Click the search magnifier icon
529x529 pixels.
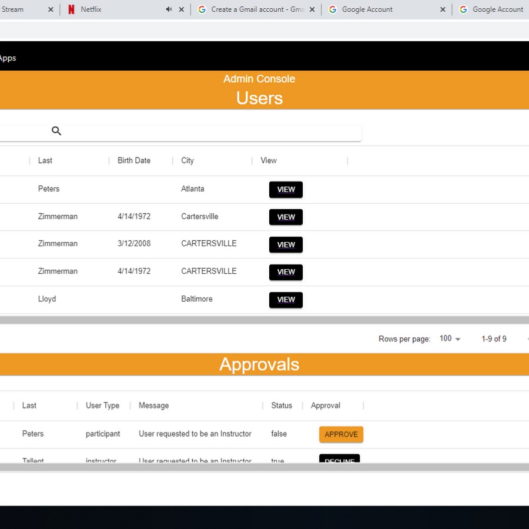pos(56,131)
